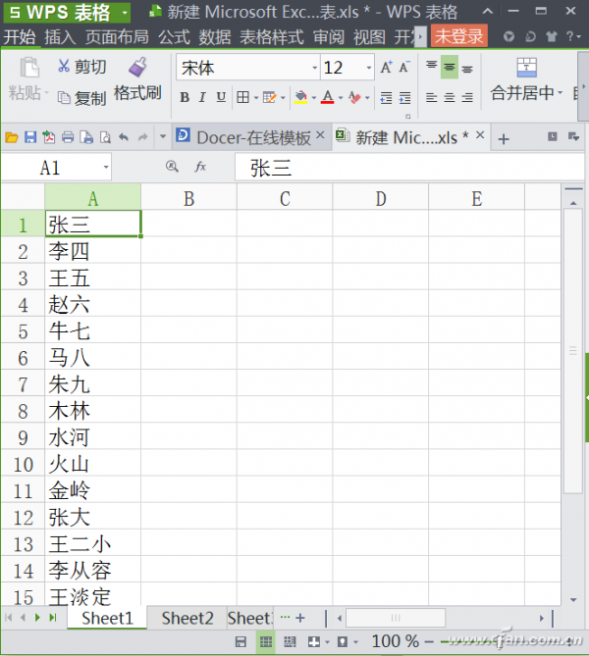This screenshot has width=589, height=656.
Task: Click the fx insert function button
Action: point(200,167)
